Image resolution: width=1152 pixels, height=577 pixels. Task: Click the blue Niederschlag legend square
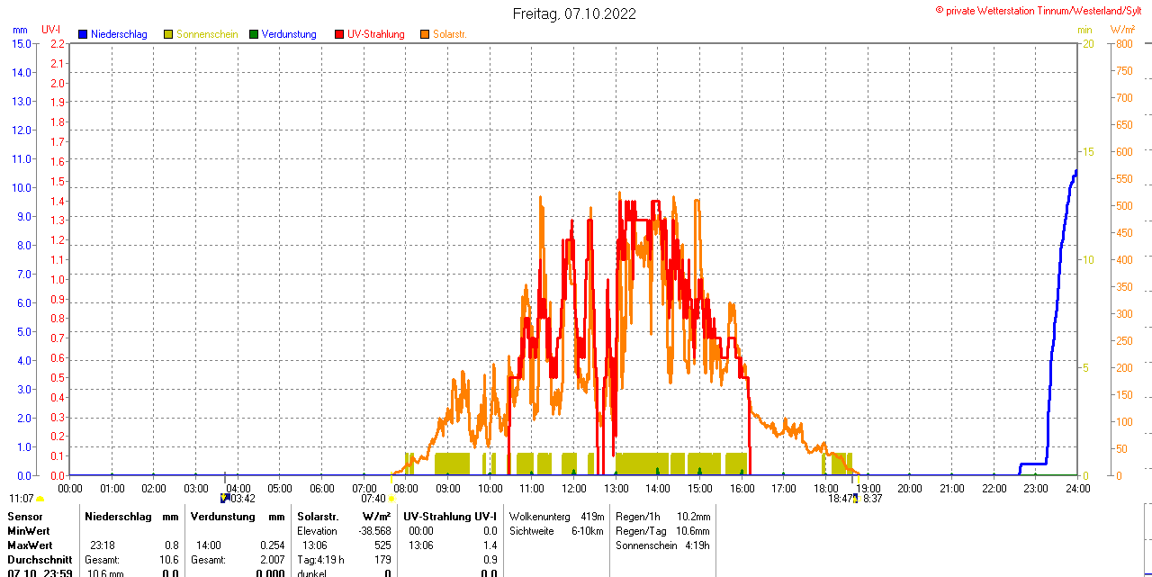click(83, 34)
